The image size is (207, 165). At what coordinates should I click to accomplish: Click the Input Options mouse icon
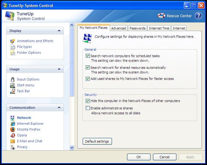coord(13,79)
